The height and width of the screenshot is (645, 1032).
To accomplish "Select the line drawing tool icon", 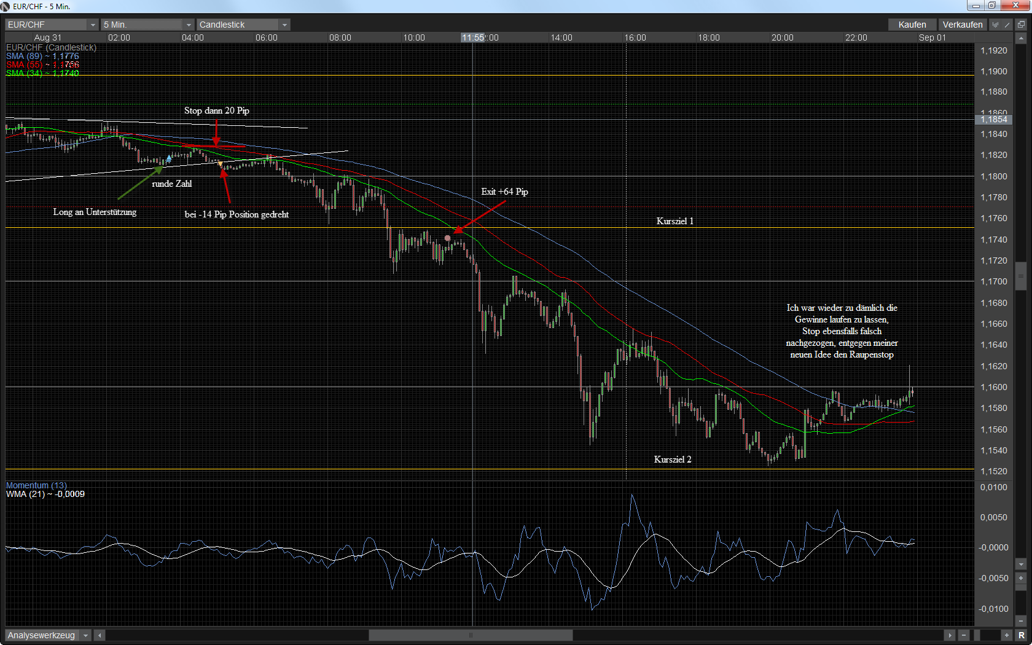I will tap(1007, 25).
